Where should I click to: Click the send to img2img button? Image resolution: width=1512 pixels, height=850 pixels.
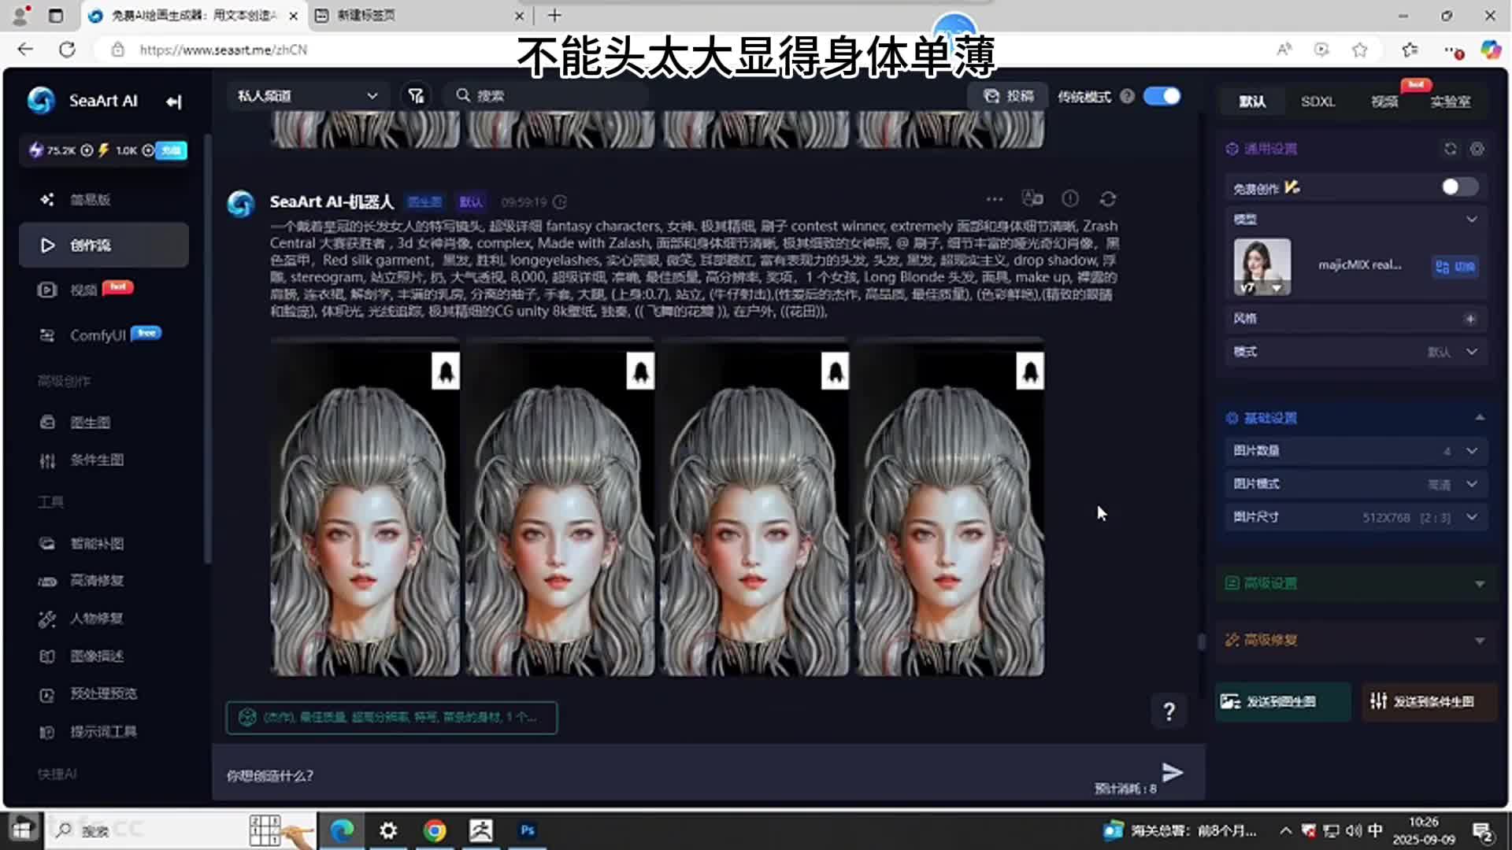(1282, 701)
